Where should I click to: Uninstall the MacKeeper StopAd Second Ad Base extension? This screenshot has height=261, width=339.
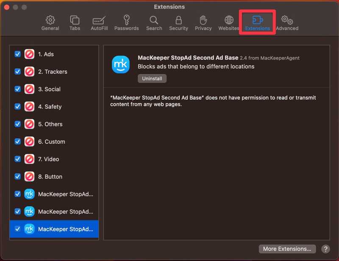152,79
